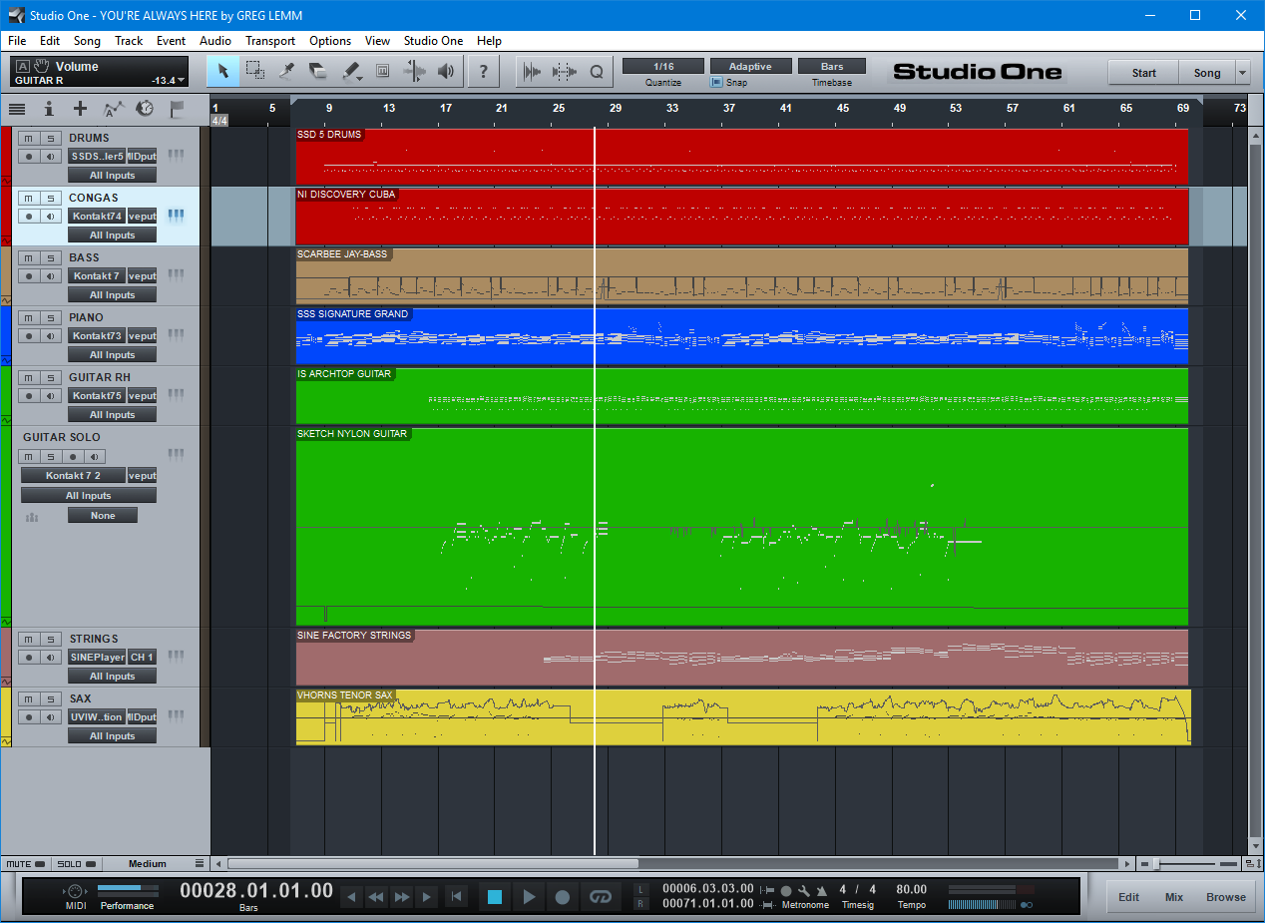Open the Mix console button

coord(1174,897)
